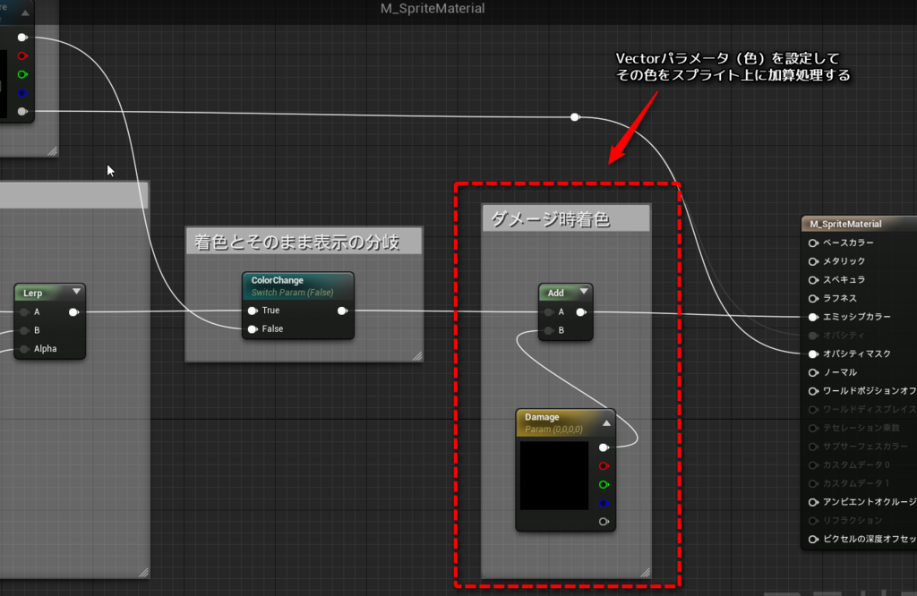Screen dimensions: 917x596
Task: Click the Lerp node's output pin
Action: 73,312
